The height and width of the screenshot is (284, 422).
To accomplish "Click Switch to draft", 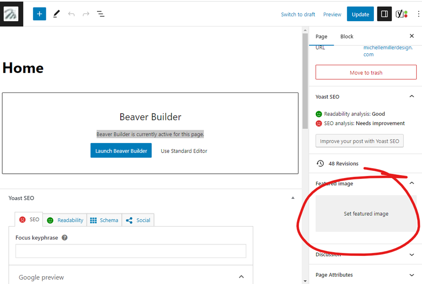I will pos(298,15).
